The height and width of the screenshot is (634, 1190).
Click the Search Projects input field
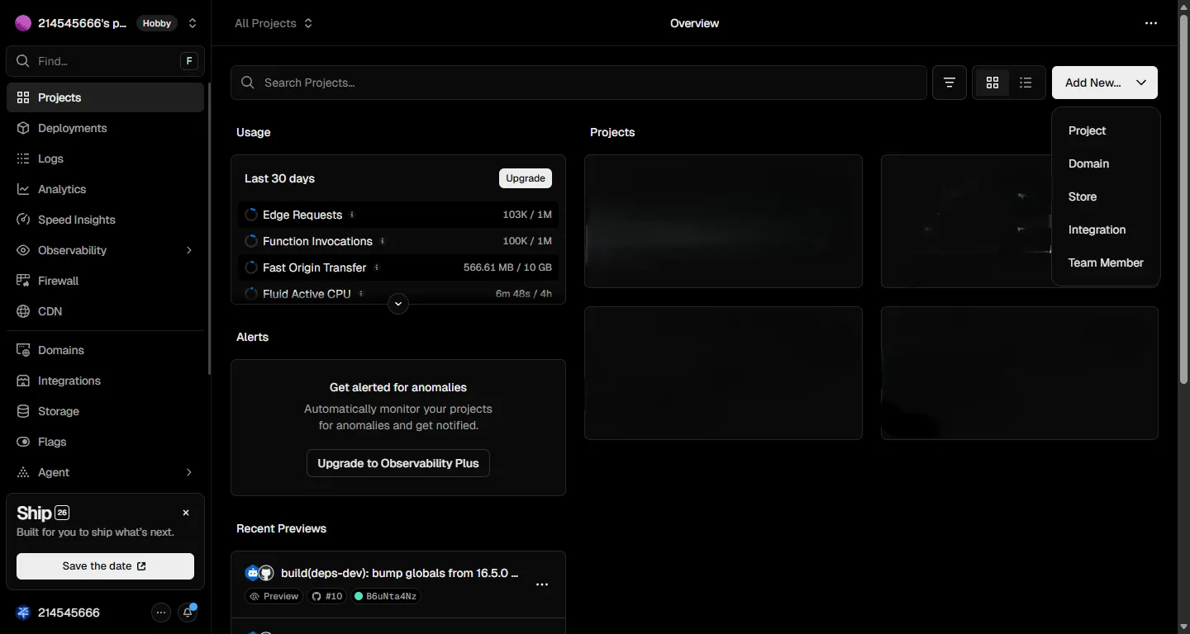click(578, 83)
